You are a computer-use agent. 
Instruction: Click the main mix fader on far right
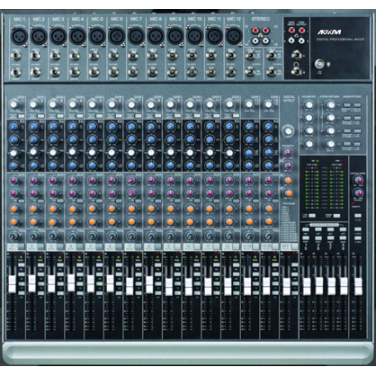click(x=358, y=286)
